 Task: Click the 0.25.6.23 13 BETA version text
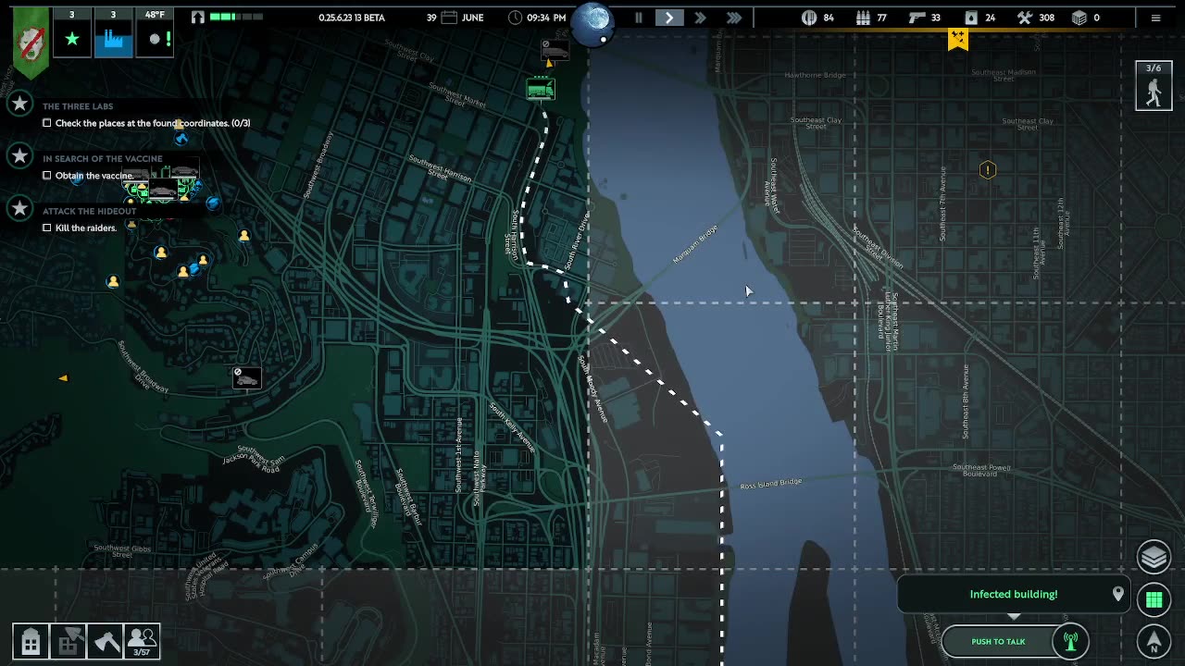coord(352,18)
